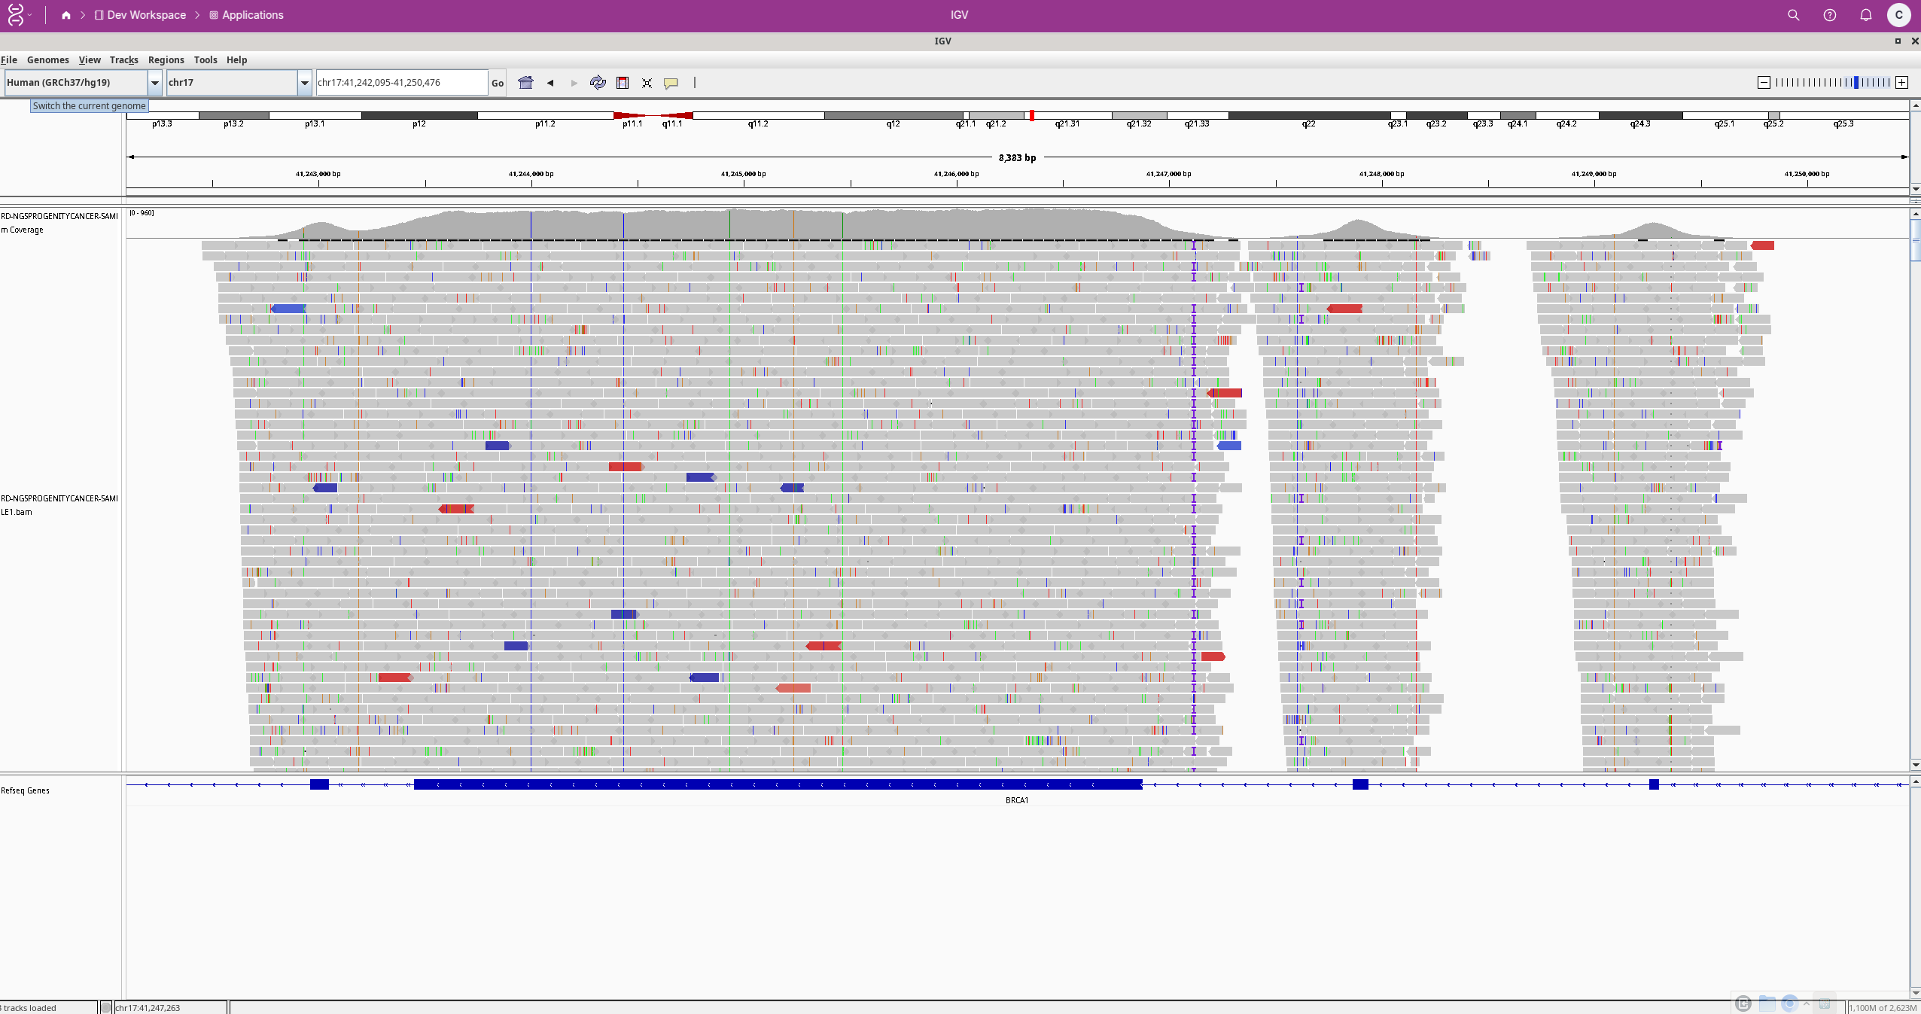Open the Applications breadcrumb link

[x=247, y=15]
